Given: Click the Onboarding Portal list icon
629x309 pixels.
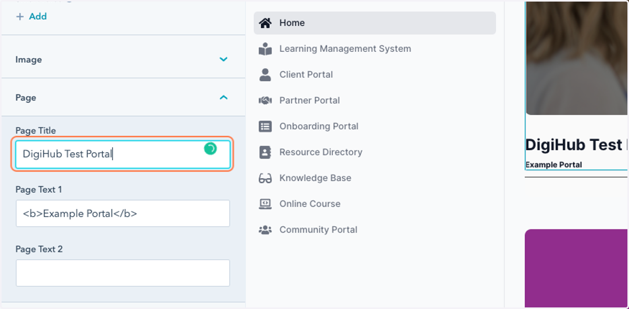Looking at the screenshot, I should tap(265, 126).
